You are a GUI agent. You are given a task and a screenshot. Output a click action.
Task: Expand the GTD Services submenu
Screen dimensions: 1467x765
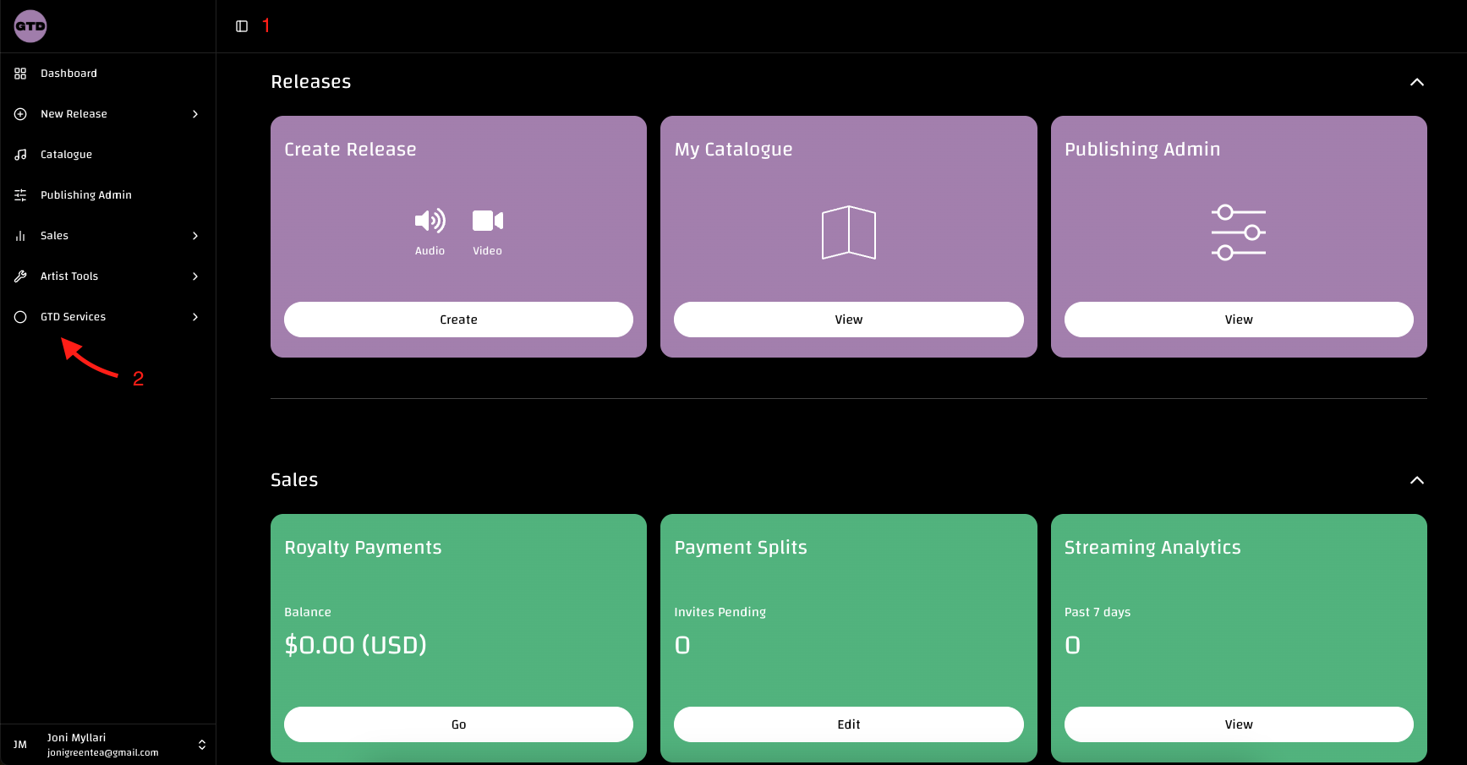(195, 317)
